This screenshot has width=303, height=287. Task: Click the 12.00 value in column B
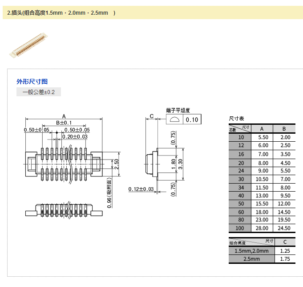[x=285, y=203]
